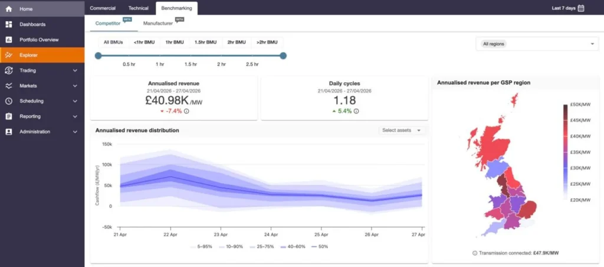
Task: Click the Reporting clipboard icon
Action: pyautogui.click(x=9, y=116)
